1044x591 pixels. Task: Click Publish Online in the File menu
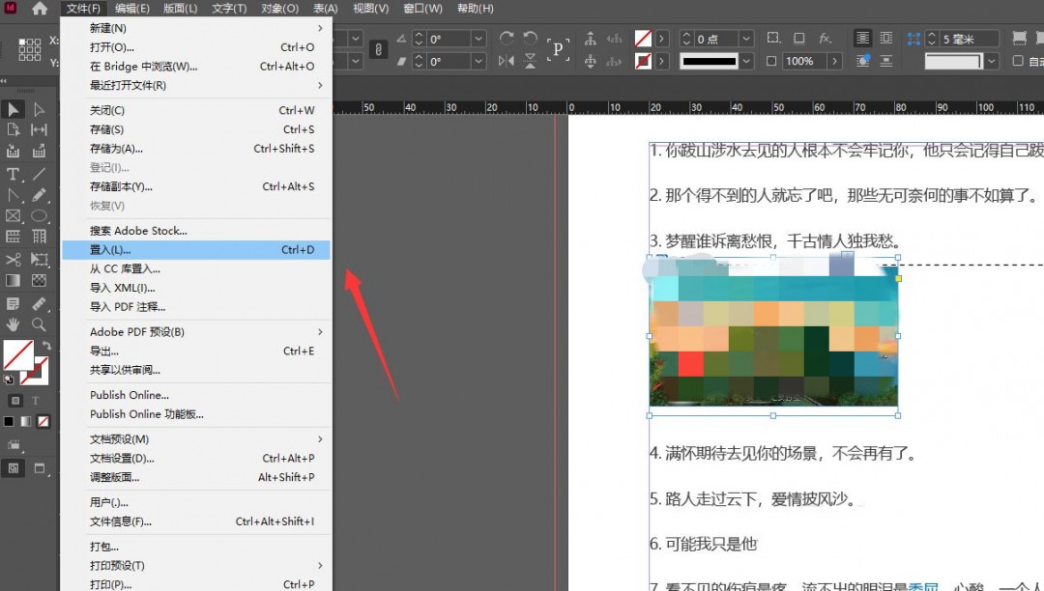point(129,394)
